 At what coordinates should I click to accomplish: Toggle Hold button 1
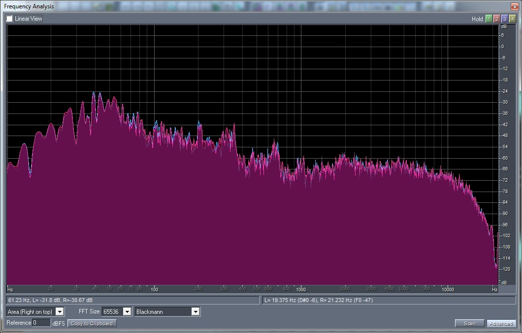[x=489, y=19]
